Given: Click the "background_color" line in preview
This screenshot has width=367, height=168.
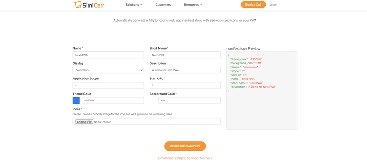Looking at the screenshot, I should pos(246,63).
